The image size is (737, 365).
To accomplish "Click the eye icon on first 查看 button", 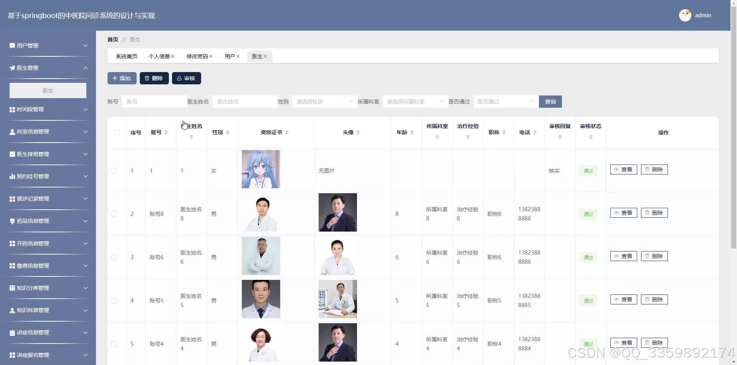I will tap(616, 169).
